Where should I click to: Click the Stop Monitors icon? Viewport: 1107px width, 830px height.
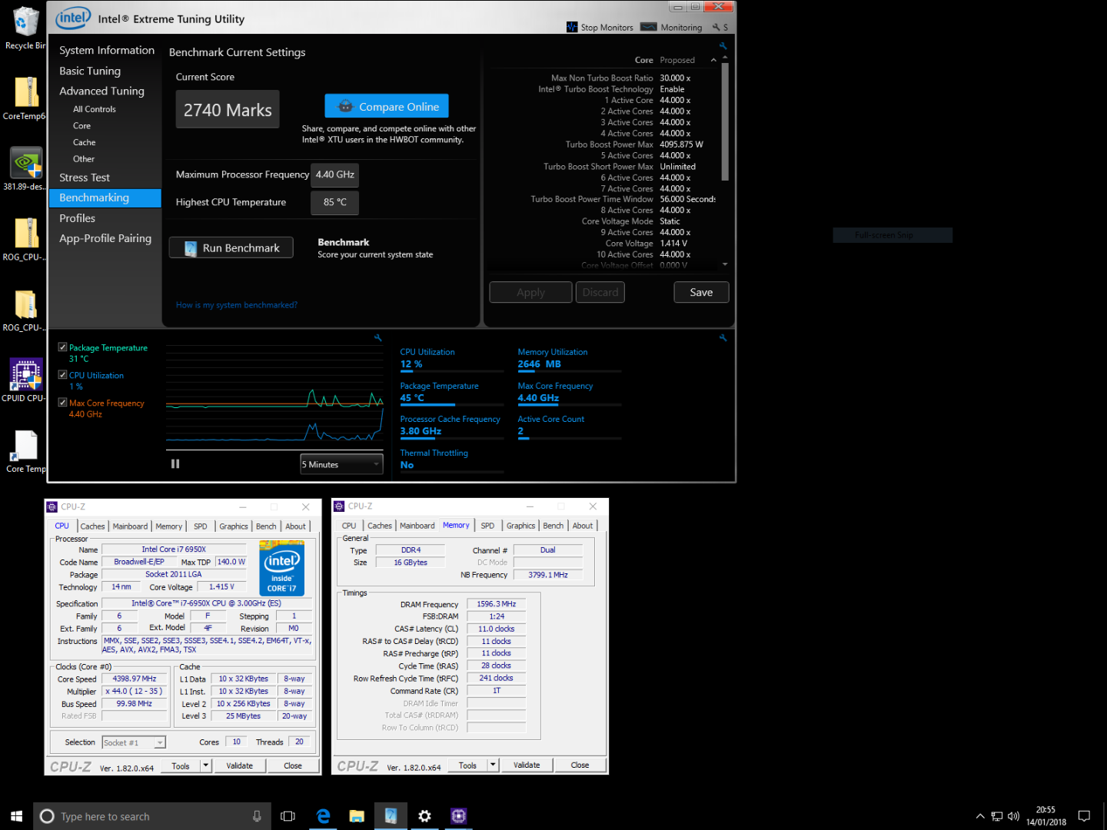(572, 27)
